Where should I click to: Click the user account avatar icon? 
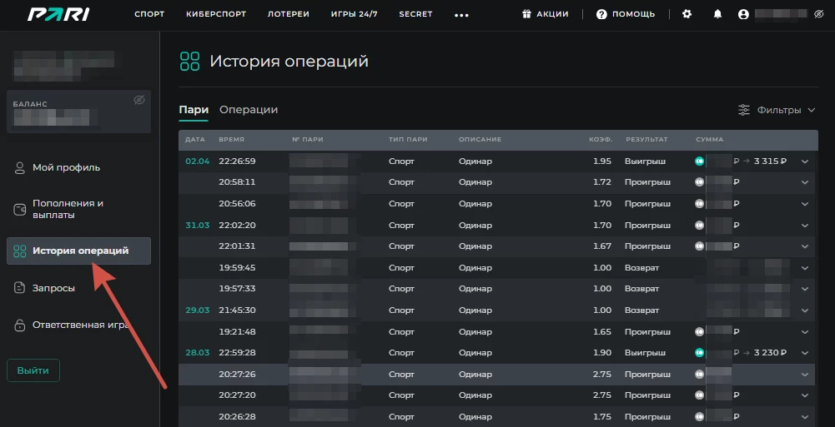pos(743,14)
